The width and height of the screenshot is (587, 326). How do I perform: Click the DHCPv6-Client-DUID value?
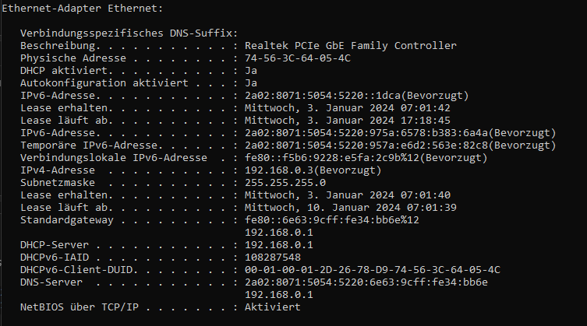coord(372,270)
